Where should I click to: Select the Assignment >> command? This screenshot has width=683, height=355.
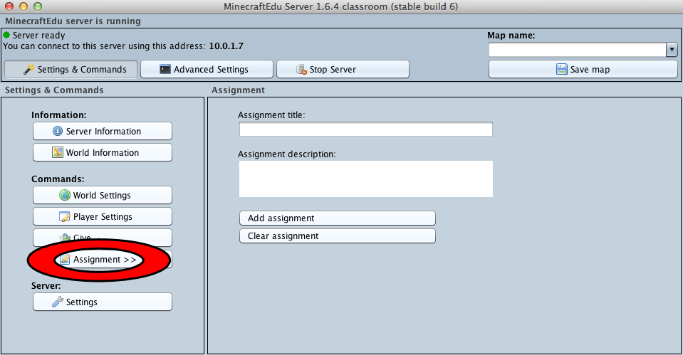coord(103,259)
